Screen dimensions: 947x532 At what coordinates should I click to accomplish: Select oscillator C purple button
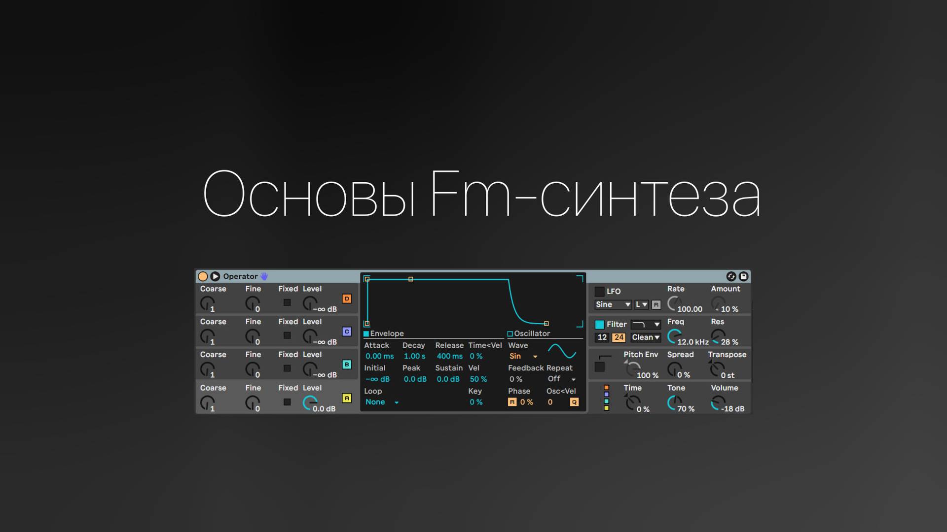pyautogui.click(x=347, y=332)
